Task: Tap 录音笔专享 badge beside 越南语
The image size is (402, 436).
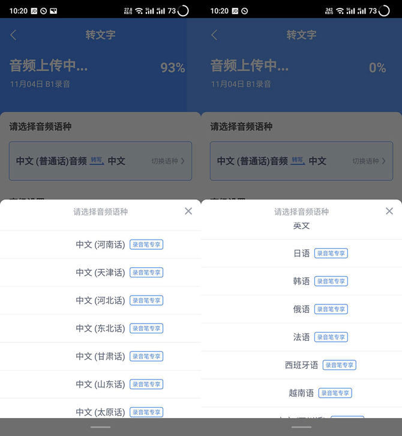Action: (x=335, y=393)
